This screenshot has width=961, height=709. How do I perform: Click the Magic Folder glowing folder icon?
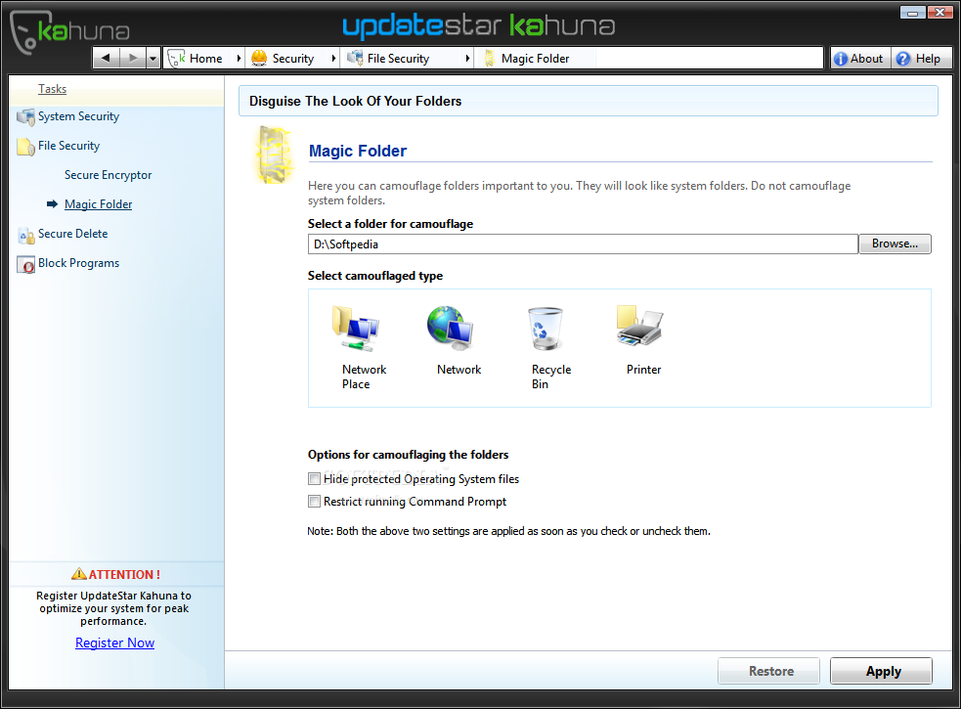(272, 154)
